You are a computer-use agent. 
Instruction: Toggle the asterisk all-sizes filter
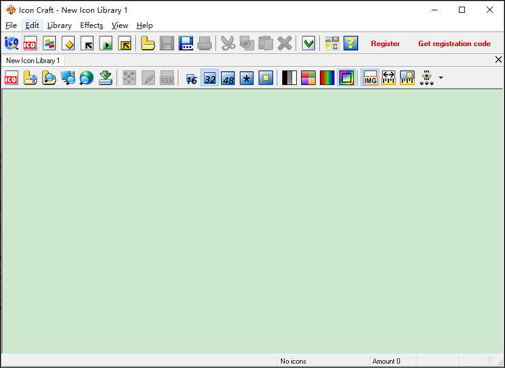(x=246, y=78)
